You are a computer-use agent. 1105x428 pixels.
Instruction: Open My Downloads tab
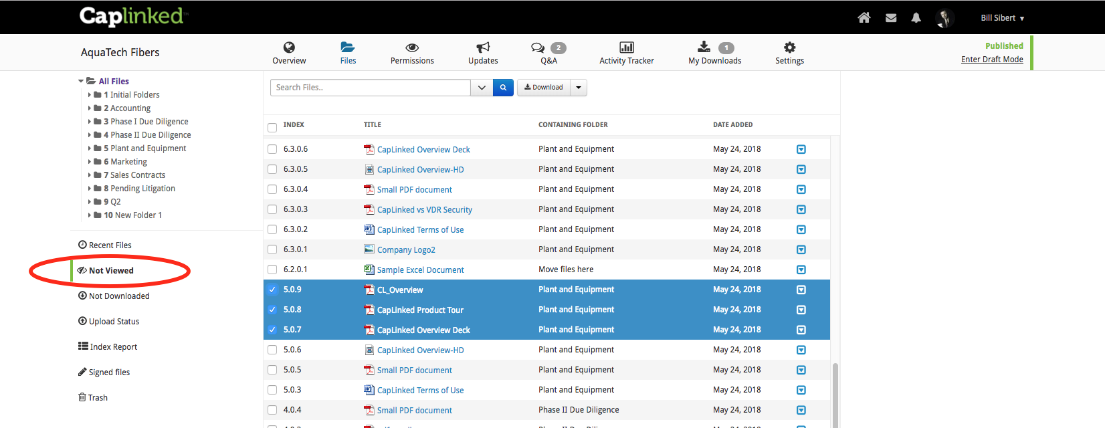click(x=715, y=53)
